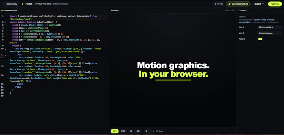The image size is (284, 135).
Task: Click the 'const line = interpolate' code line
Action: click(x=55, y=41)
